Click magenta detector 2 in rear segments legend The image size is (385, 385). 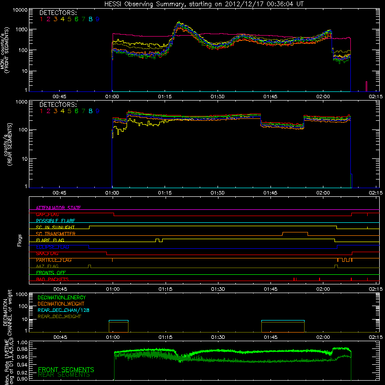coord(49,111)
